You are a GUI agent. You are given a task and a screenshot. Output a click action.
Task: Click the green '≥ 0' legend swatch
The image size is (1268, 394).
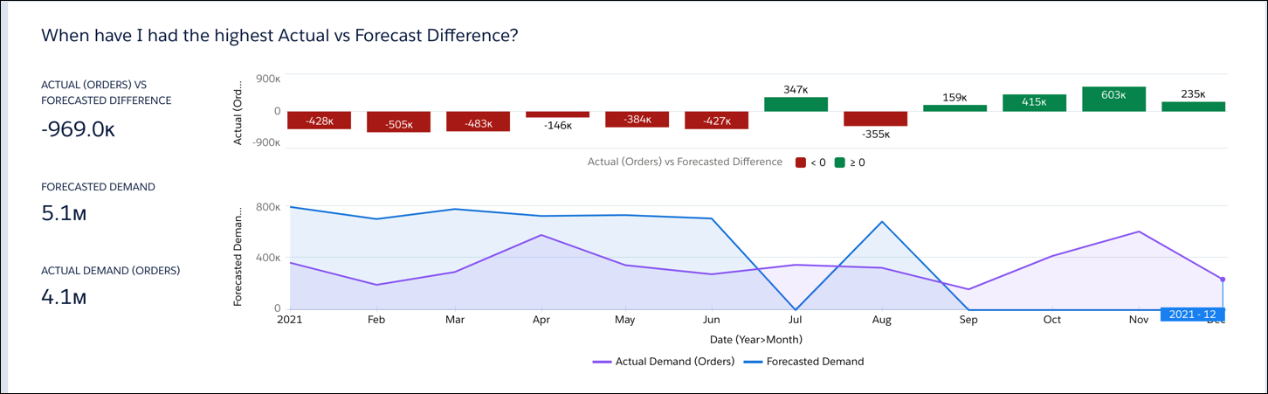click(840, 162)
